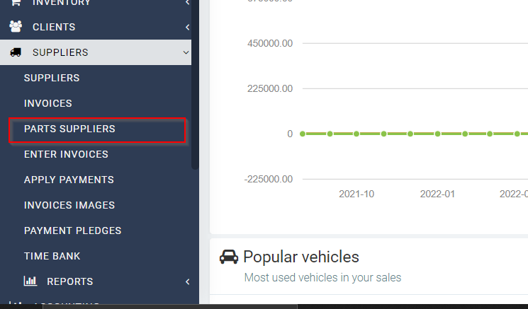
Task: Select the chart data point above 2022-01
Action: [x=438, y=134]
